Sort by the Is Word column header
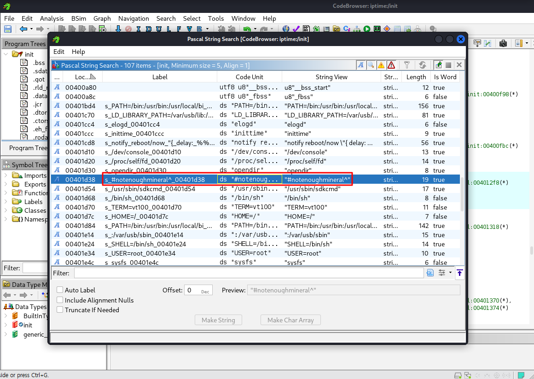534x379 pixels. (445, 77)
